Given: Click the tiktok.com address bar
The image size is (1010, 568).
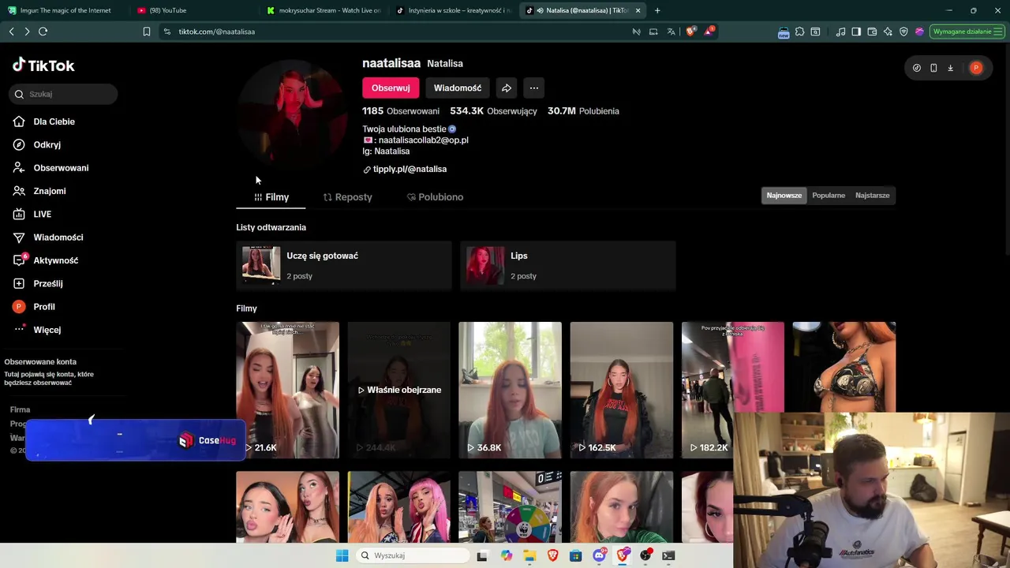Looking at the screenshot, I should pyautogui.click(x=395, y=32).
